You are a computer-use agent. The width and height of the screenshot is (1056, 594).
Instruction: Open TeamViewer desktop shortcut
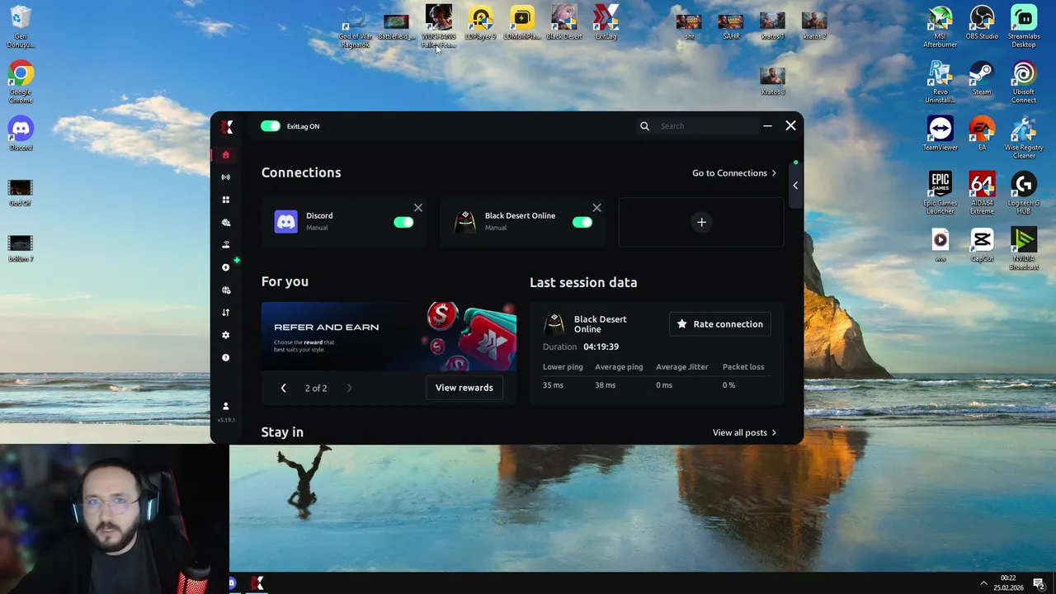[940, 134]
